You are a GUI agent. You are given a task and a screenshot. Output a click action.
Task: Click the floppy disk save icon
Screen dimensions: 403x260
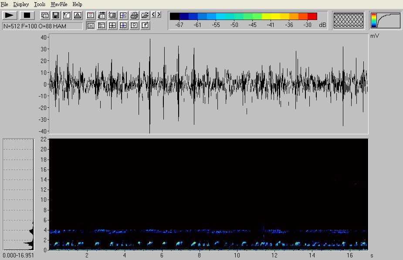point(56,15)
